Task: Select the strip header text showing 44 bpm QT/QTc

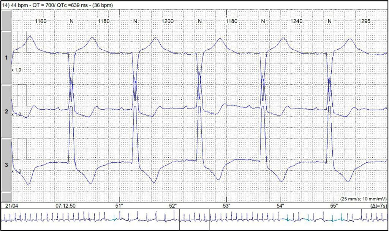Action: (x=58, y=5)
